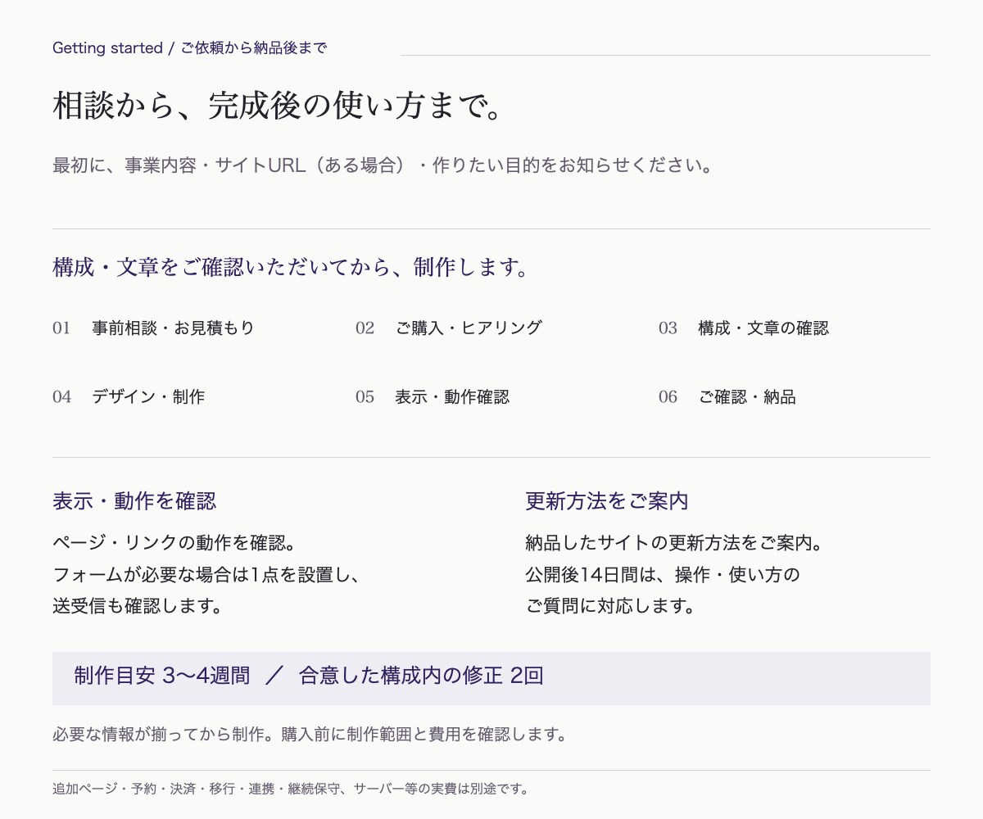The height and width of the screenshot is (819, 983).
Task: Click the '制作目安 3〜4週間' text in banner
Action: 161,676
